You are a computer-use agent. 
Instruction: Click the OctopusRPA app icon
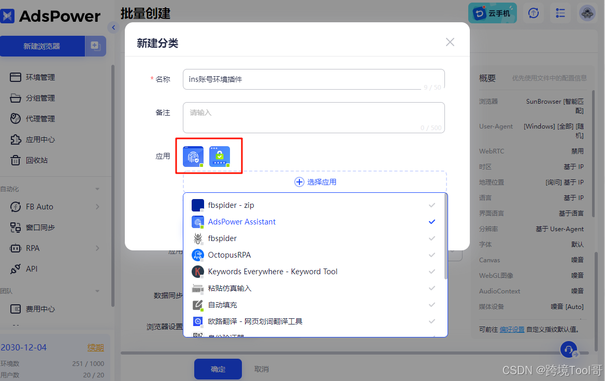point(197,255)
